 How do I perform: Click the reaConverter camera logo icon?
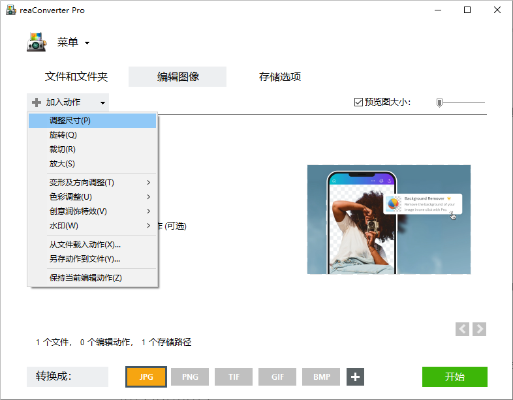[37, 42]
